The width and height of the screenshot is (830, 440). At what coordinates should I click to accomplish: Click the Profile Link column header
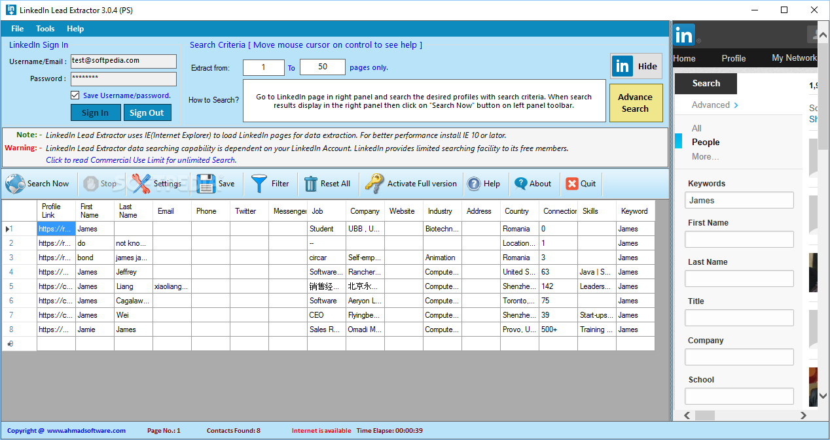pyautogui.click(x=56, y=211)
